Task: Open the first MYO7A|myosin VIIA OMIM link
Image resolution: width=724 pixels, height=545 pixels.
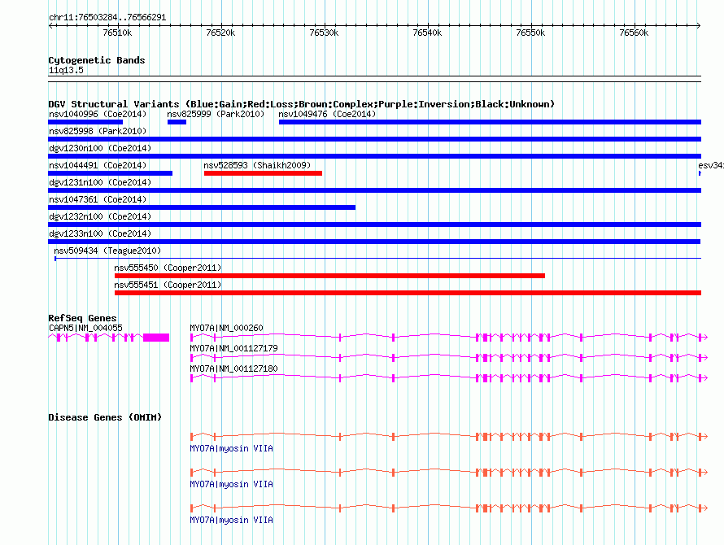Action: (231, 448)
